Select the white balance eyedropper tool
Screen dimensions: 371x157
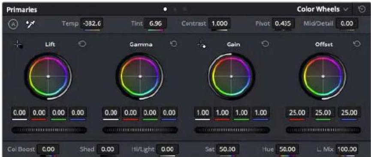point(31,24)
